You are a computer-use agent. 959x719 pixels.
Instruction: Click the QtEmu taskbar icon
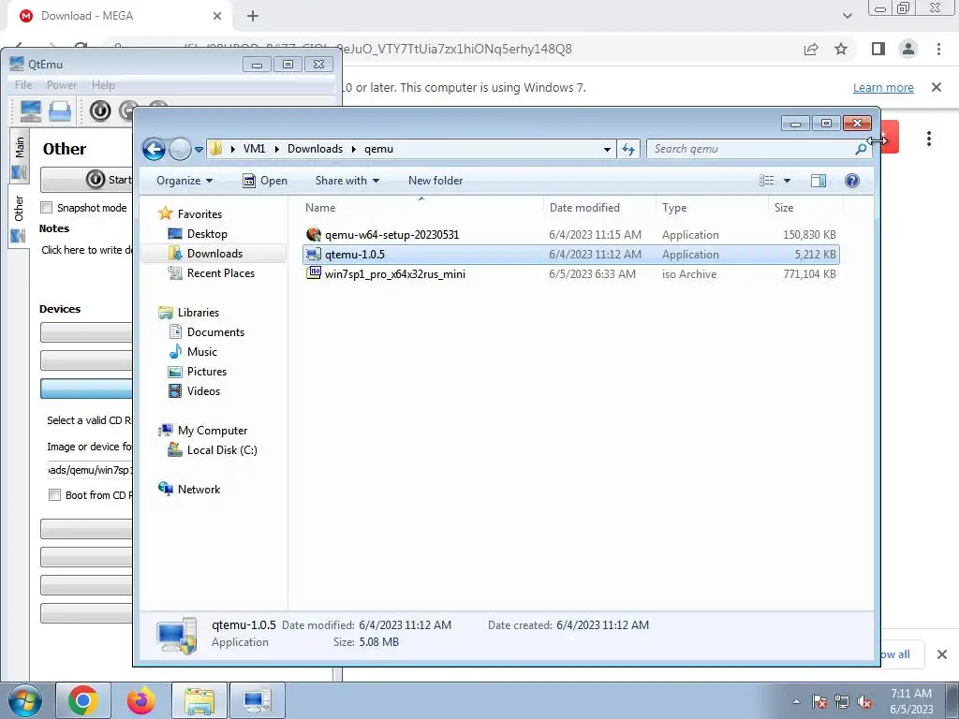[x=257, y=700]
